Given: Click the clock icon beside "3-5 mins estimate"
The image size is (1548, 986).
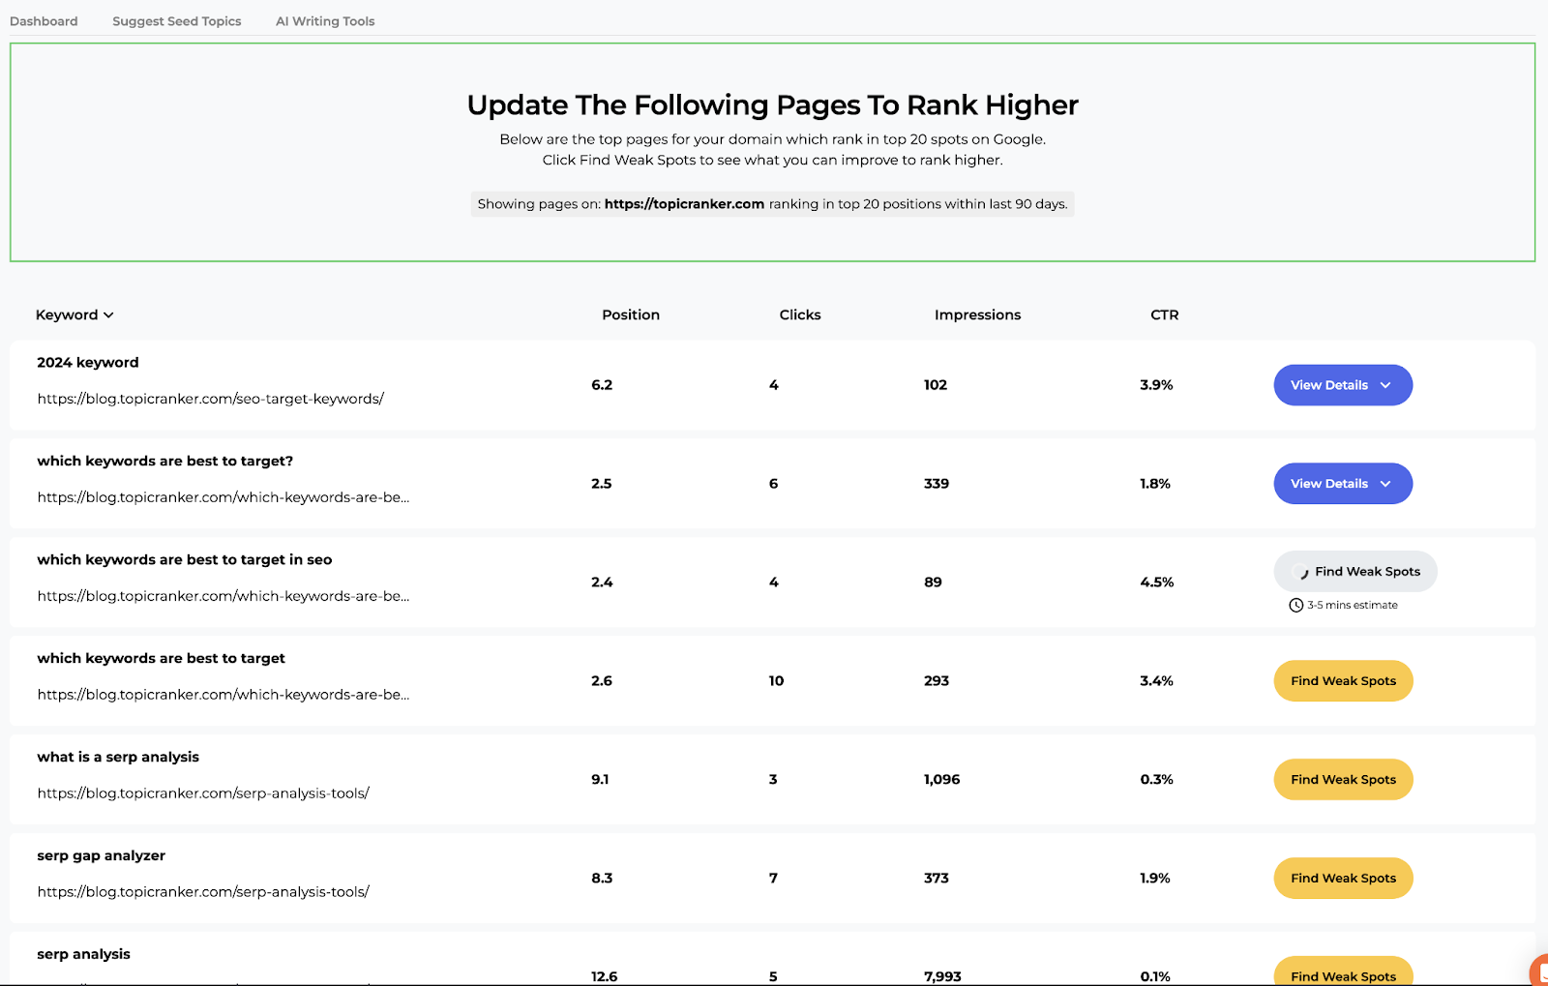Looking at the screenshot, I should click(x=1295, y=605).
